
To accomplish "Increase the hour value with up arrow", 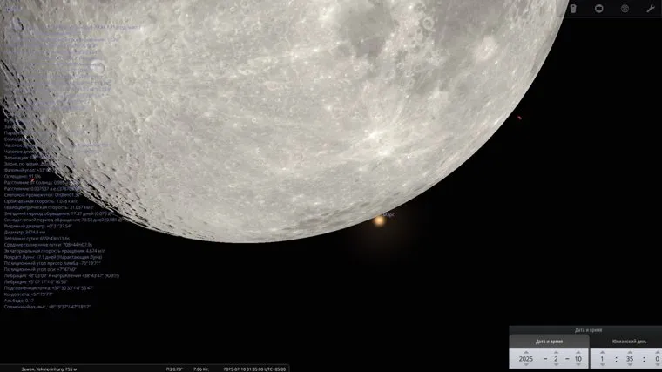I will [602, 350].
